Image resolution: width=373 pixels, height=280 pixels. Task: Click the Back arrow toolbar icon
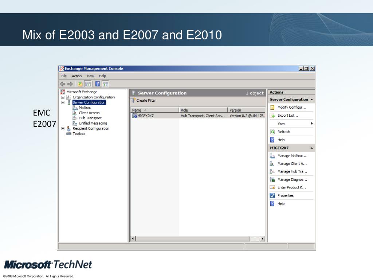pyautogui.click(x=63, y=84)
